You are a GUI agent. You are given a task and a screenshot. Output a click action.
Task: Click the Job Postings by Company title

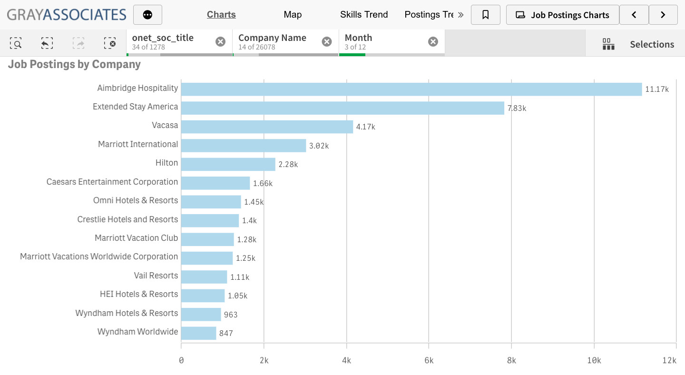[x=74, y=64]
